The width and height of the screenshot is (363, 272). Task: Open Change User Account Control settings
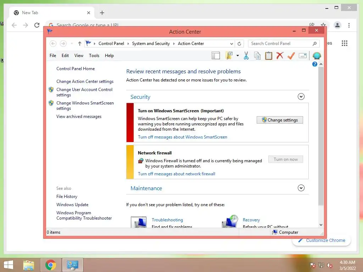point(84,92)
